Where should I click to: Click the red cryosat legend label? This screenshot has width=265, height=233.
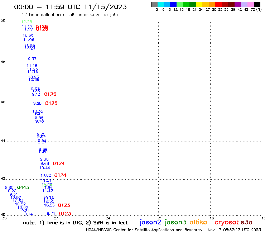227,222
